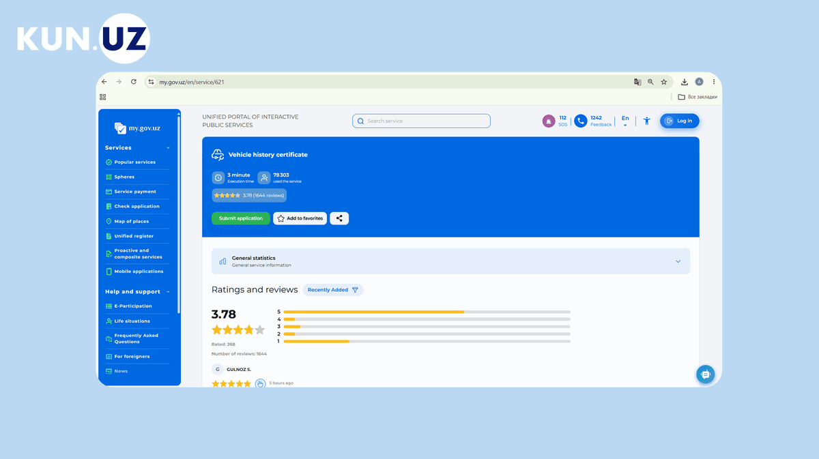Expand the General statistics panel
Screen dimensions: 819x459
(x=450, y=261)
